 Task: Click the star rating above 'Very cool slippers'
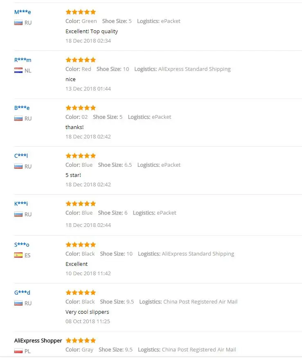[x=81, y=292]
